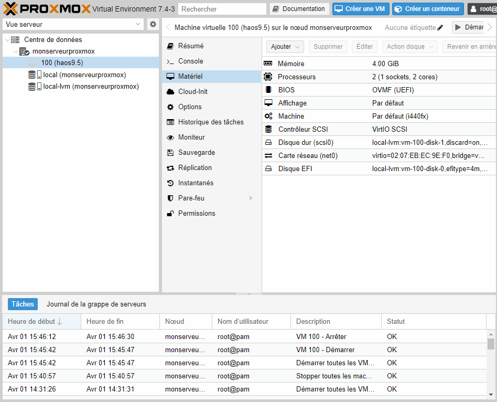Click the pencil icon next to Aucune étiquette
The width and height of the screenshot is (497, 402).
pyautogui.click(x=440, y=28)
